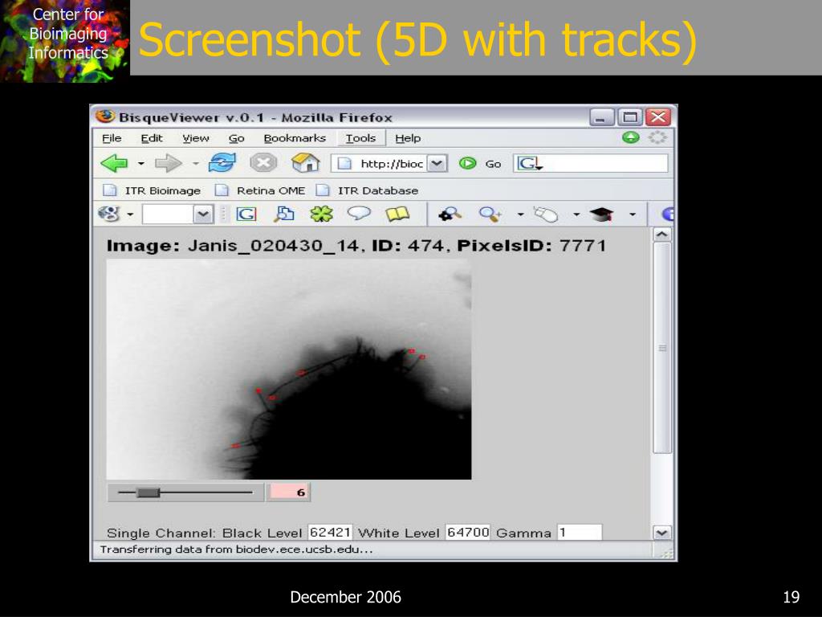This screenshot has width=822, height=617.
Task: Open the Retina OME bookmark
Action: tap(261, 190)
